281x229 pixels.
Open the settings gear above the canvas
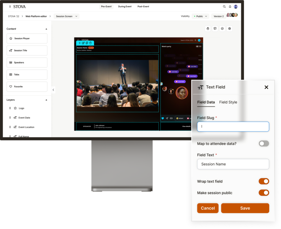tap(229, 29)
